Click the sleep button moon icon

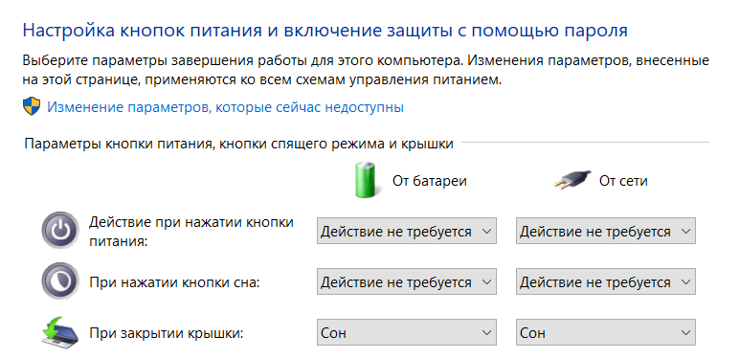[59, 281]
